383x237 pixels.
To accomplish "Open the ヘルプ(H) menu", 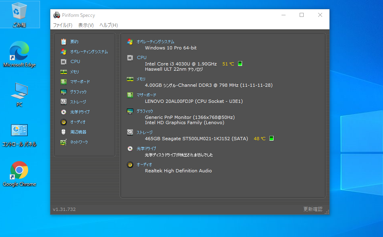I will (x=108, y=25).
